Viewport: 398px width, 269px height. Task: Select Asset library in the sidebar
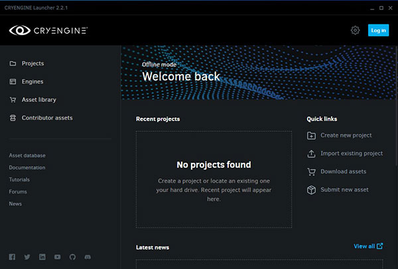point(38,99)
